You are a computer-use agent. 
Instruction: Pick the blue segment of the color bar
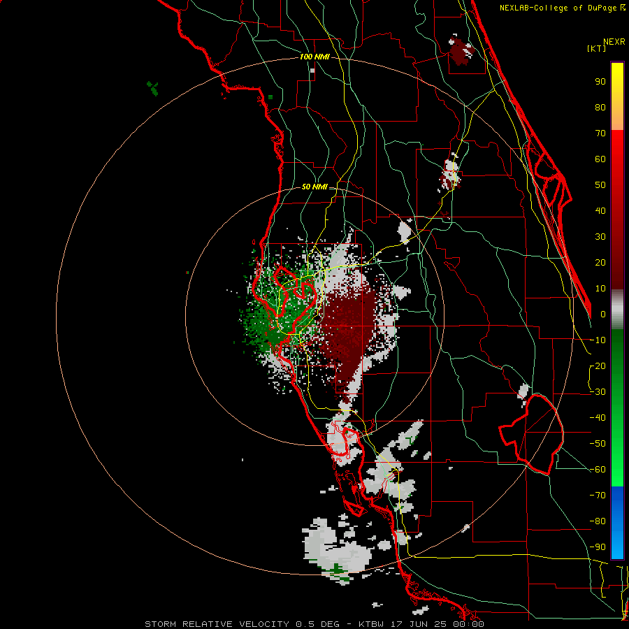click(x=617, y=522)
